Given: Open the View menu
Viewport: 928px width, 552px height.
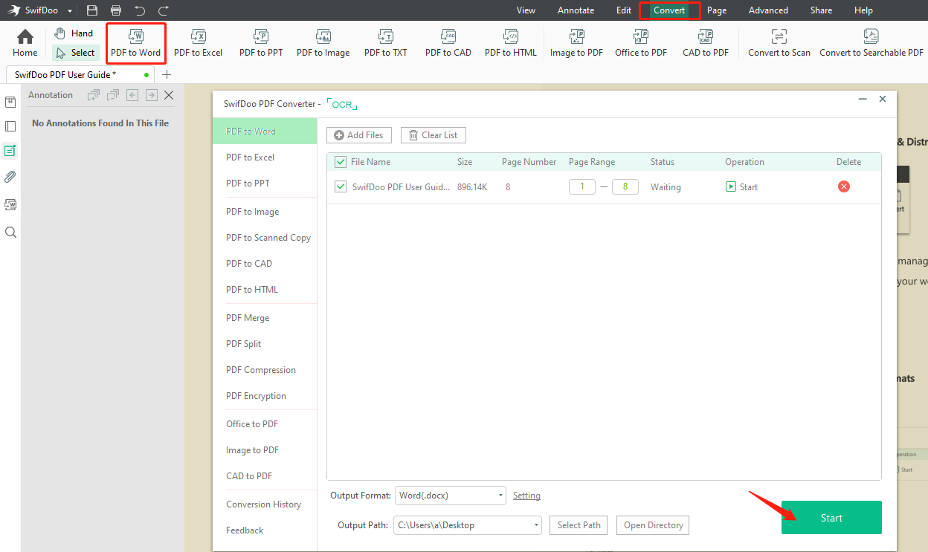Looking at the screenshot, I should [x=526, y=10].
